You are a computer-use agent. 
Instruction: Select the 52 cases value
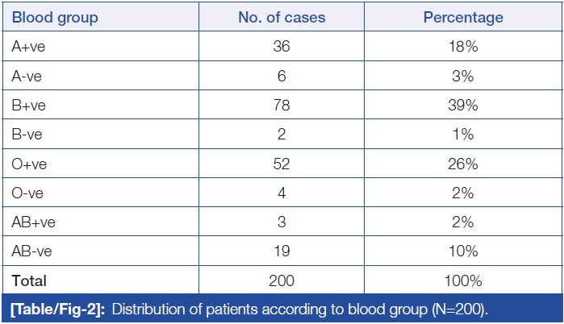tap(283, 164)
